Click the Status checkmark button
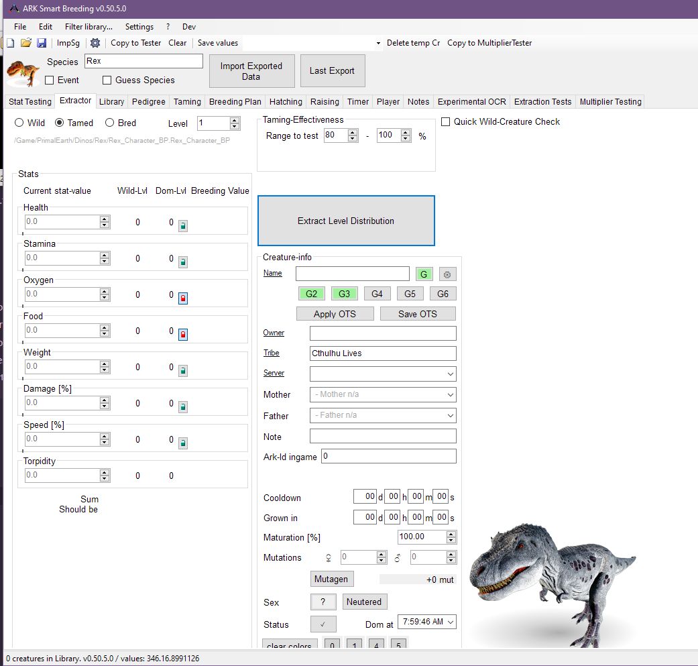Image resolution: width=698 pixels, height=666 pixels. coord(323,624)
